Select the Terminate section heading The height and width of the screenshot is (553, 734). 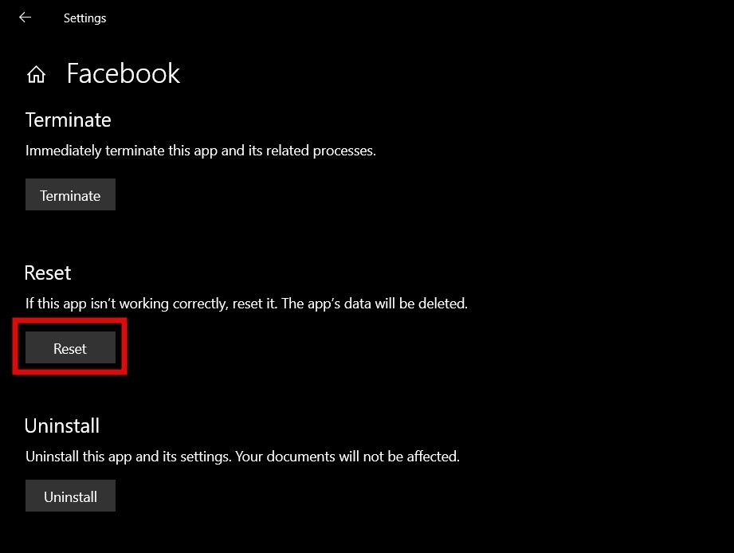pos(68,120)
